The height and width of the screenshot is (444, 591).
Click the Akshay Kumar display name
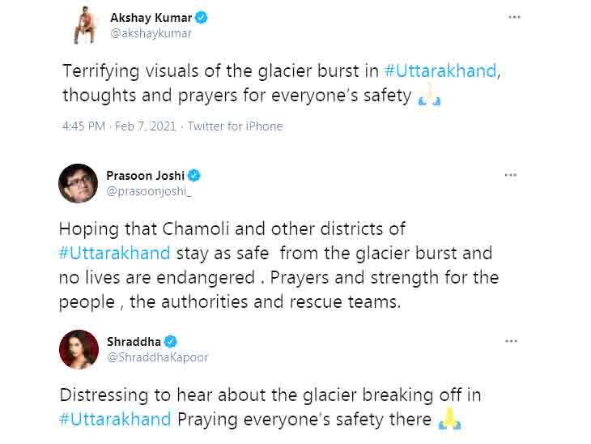pyautogui.click(x=149, y=18)
